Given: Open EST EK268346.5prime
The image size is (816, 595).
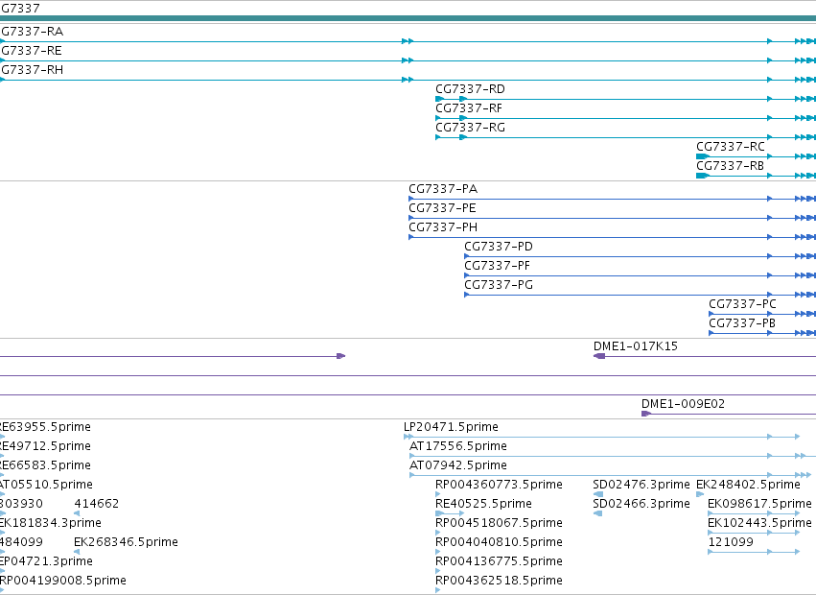Looking at the screenshot, I should tap(126, 542).
